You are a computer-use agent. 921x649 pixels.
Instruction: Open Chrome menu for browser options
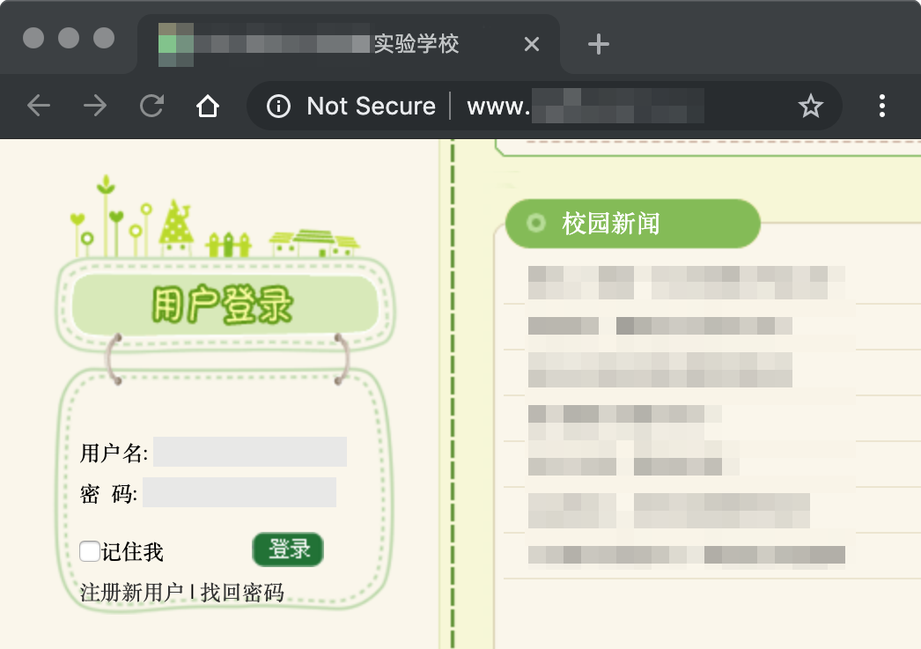click(x=881, y=106)
